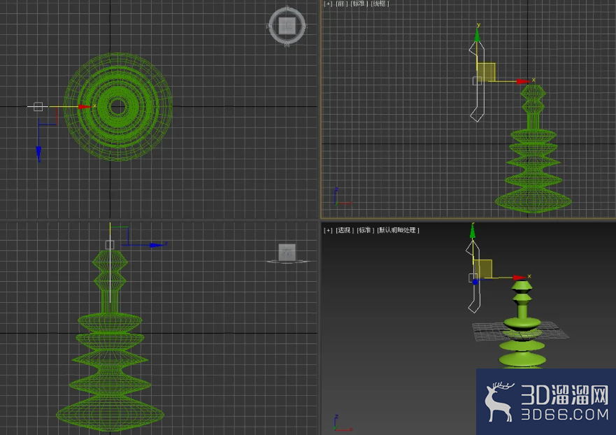Image resolution: width=616 pixels, height=435 pixels.
Task: Click the green Y axis arrow in front viewport
Action: click(x=477, y=36)
